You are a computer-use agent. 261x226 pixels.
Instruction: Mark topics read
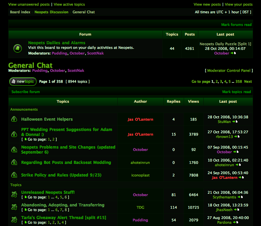pos(236,92)
